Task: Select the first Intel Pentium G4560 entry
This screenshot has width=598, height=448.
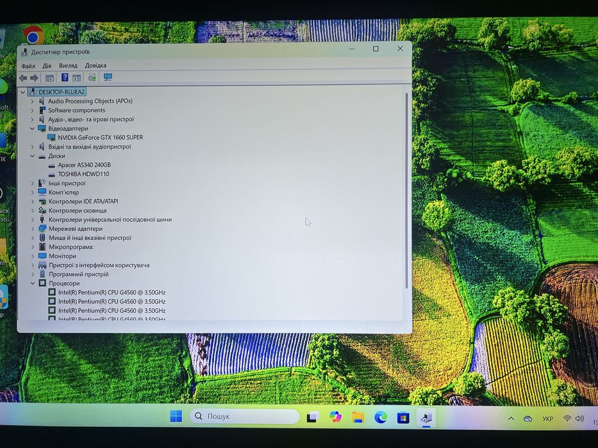Action: 112,292
